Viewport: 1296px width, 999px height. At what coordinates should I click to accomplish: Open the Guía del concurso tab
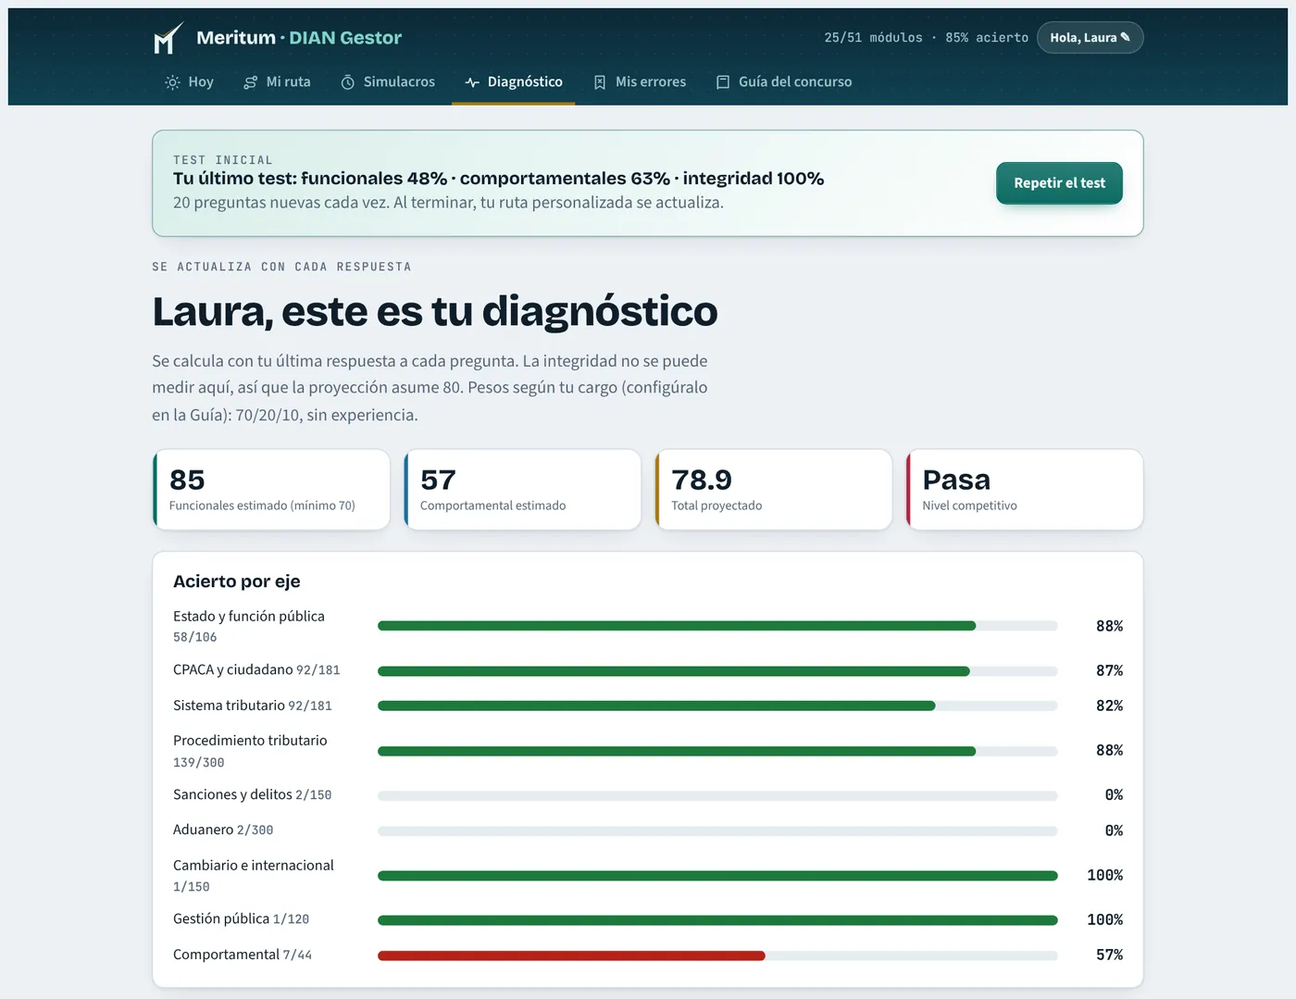click(784, 82)
